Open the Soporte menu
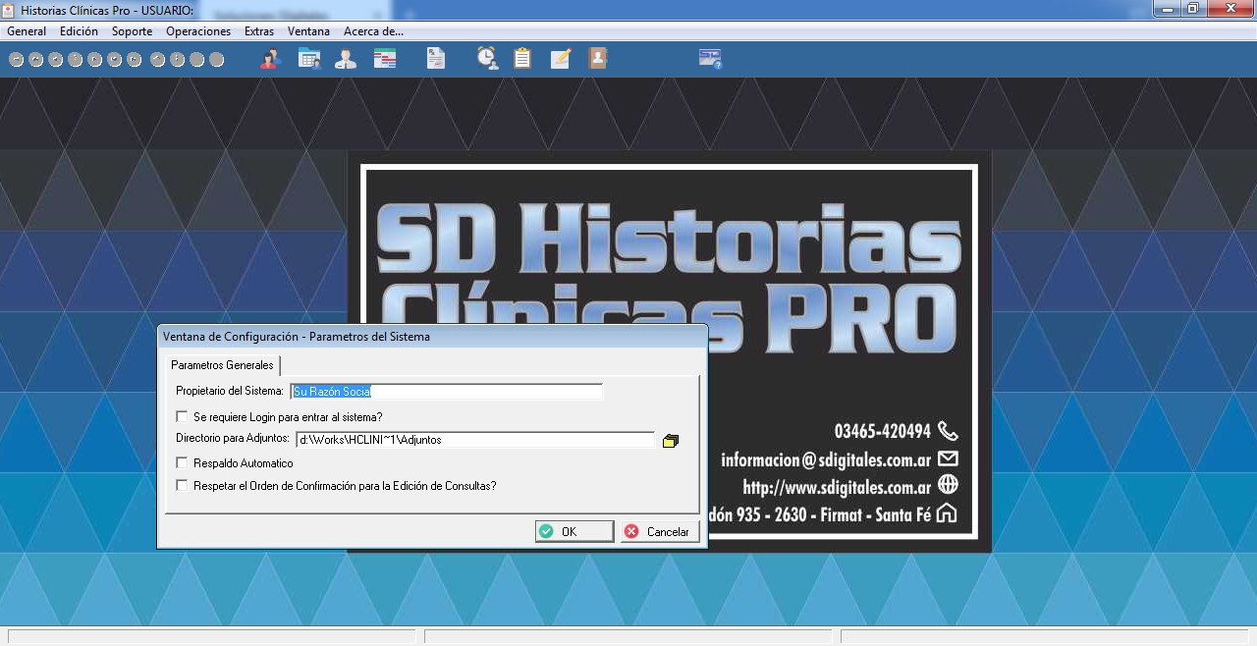Screen dimensions: 1257x646 pos(132,31)
